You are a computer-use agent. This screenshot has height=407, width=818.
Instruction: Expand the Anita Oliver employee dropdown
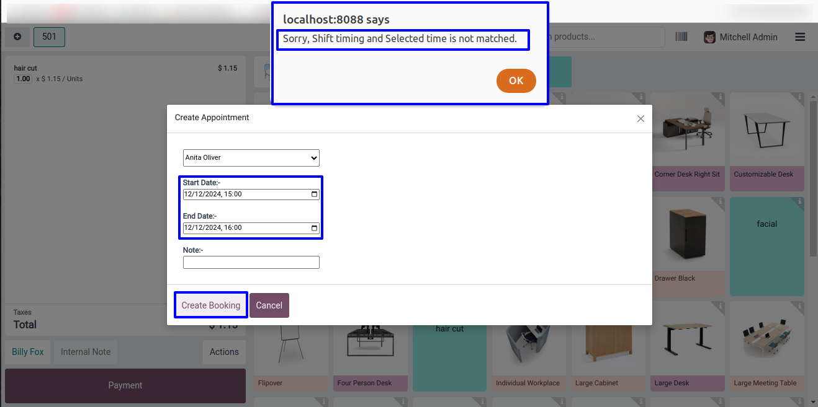[251, 158]
